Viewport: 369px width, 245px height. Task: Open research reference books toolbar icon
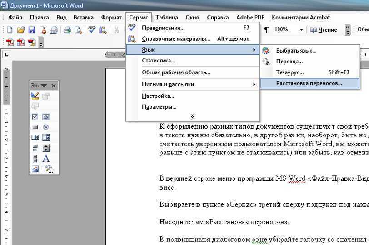point(103,30)
